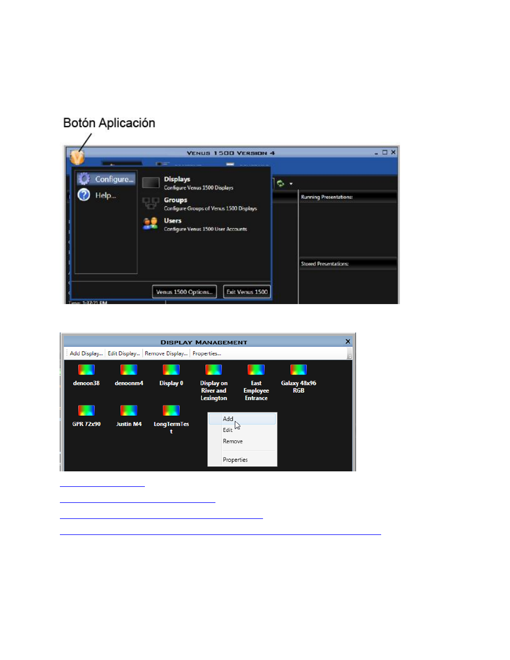This screenshot has height=660, width=510.
Task: Maximize the Venus 1500 window
Action: [384, 152]
